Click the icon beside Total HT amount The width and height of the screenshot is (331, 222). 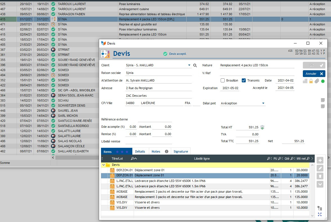(262, 128)
